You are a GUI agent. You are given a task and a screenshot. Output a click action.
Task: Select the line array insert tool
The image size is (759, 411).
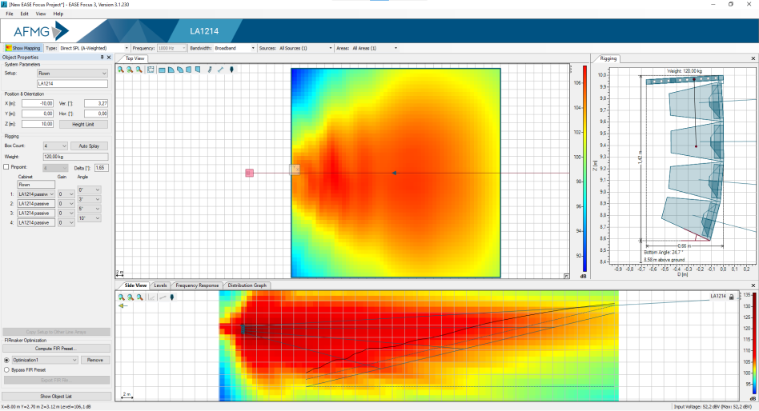point(210,70)
